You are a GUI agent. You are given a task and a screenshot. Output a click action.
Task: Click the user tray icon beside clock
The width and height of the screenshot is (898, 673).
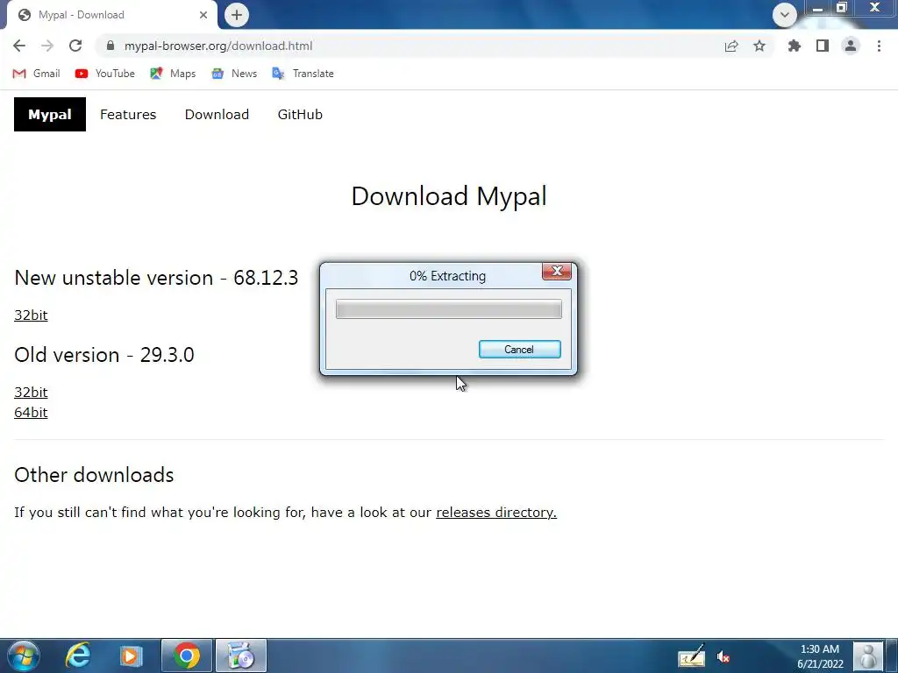tap(868, 656)
